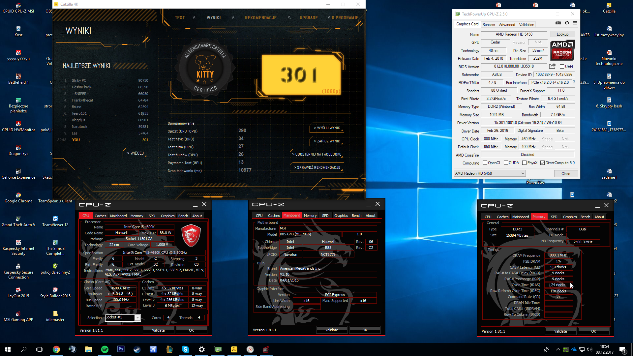The image size is (633, 356).
Task: Open GeForce Experience desktop shortcut
Action: click(x=18, y=174)
